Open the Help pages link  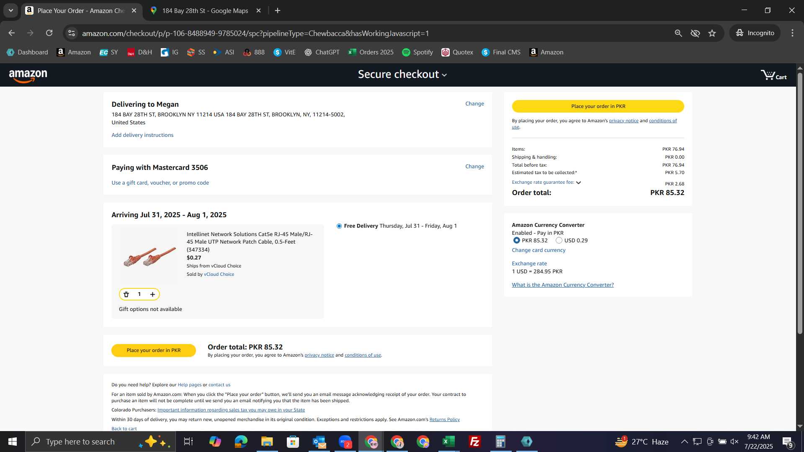tap(189, 385)
